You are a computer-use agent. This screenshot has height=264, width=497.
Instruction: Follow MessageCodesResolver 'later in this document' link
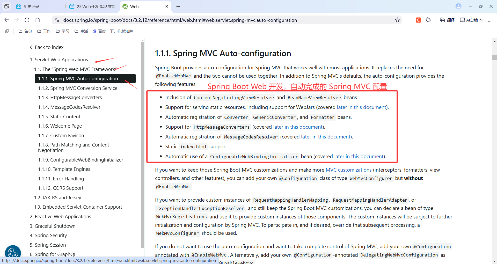tap(326, 137)
